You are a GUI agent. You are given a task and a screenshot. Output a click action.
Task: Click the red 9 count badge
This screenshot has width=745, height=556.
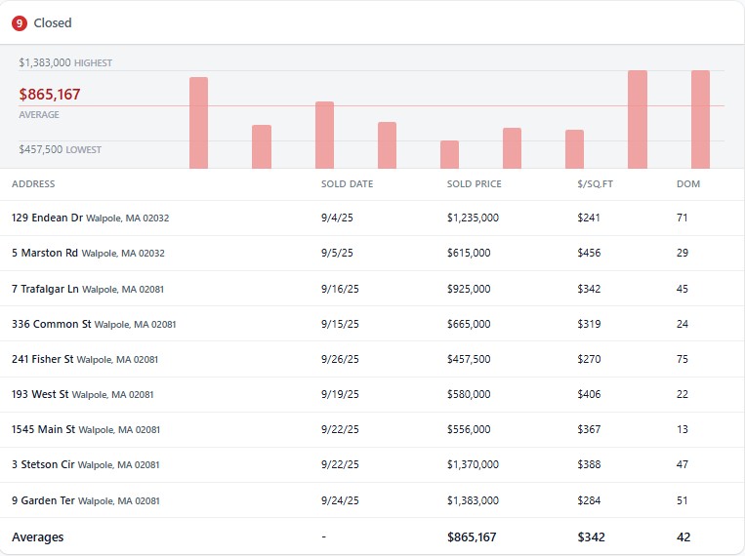click(x=19, y=22)
